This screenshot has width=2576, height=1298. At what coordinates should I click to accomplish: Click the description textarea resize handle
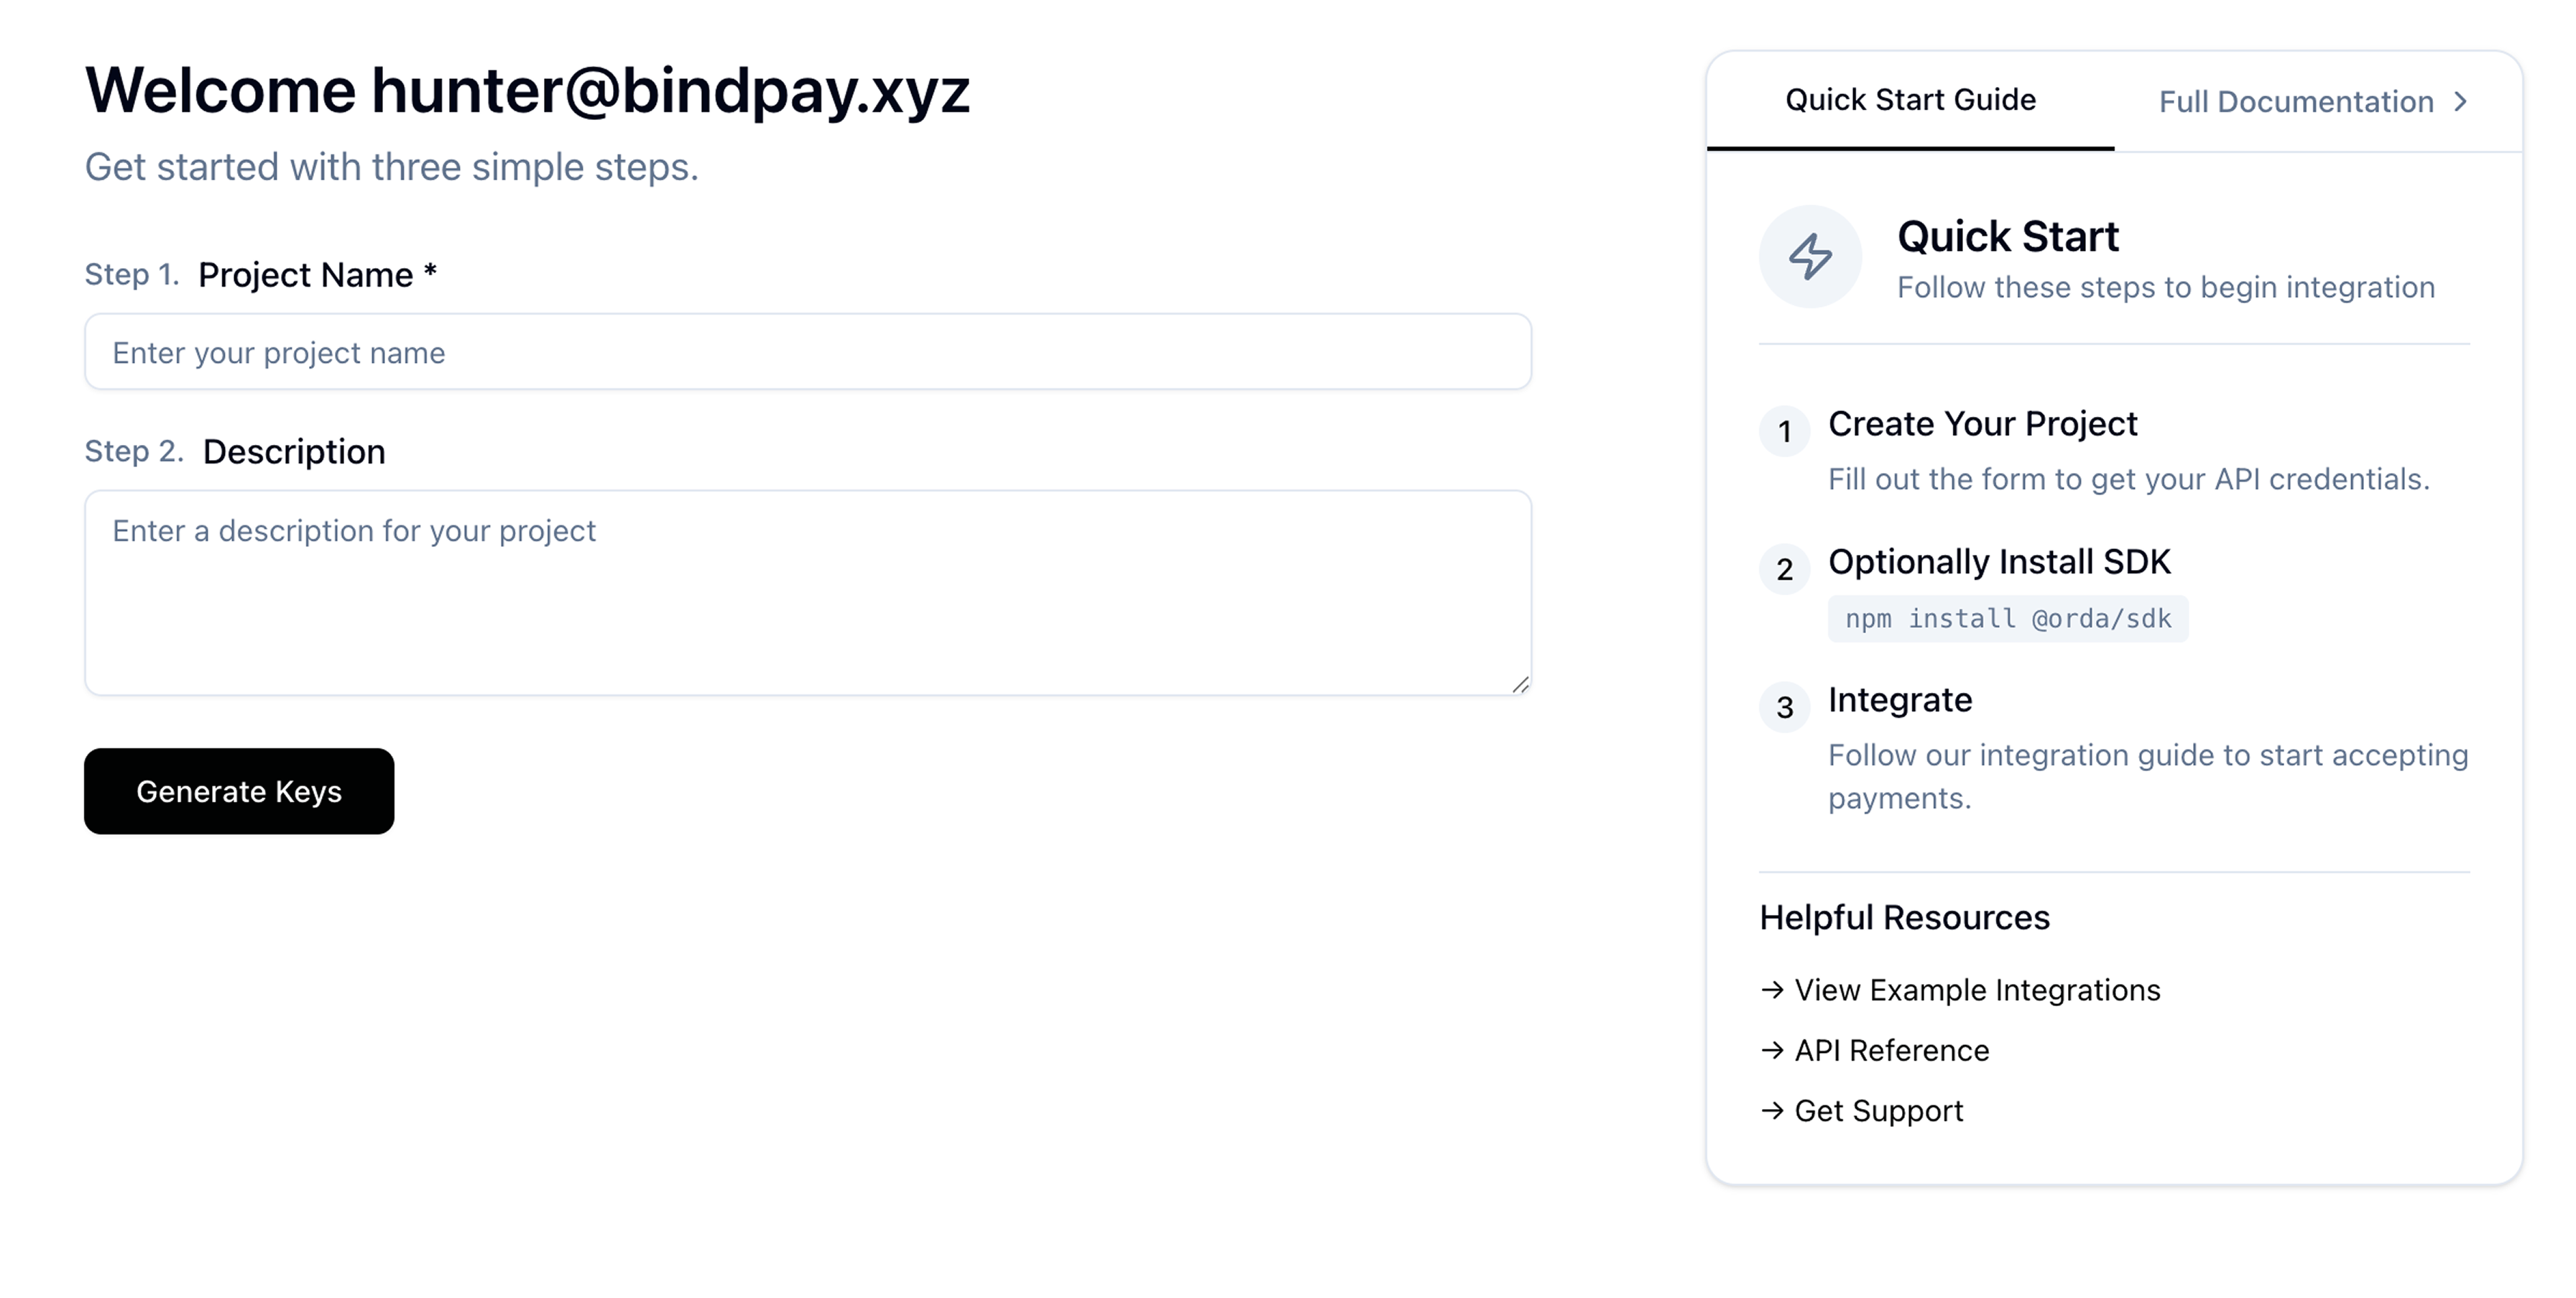[1520, 684]
